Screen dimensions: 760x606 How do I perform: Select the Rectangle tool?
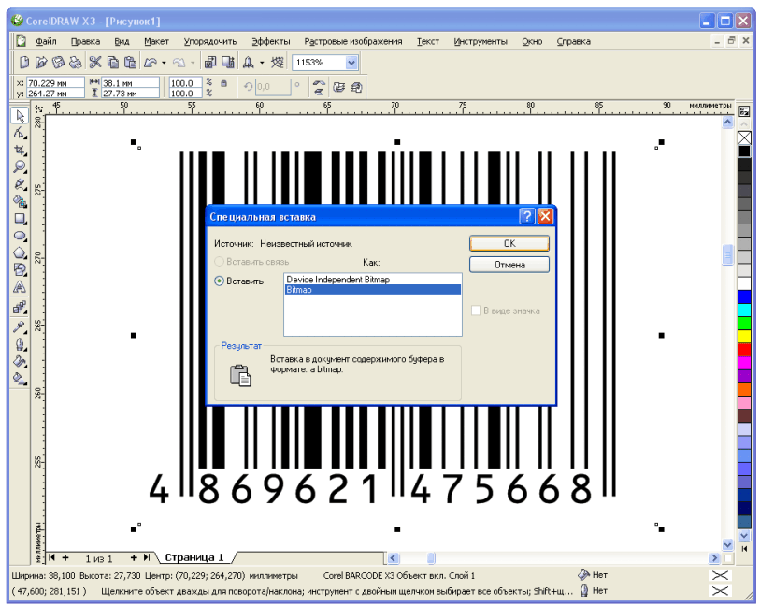pyautogui.click(x=20, y=219)
